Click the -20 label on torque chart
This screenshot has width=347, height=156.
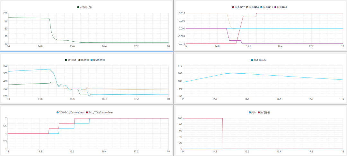click(x=5, y=44)
